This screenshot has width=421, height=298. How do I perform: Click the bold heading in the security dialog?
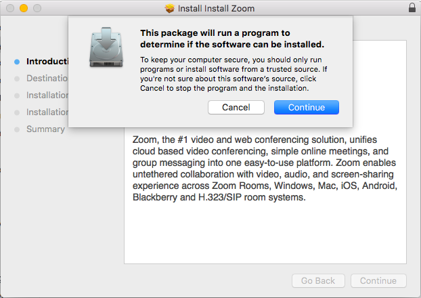point(232,39)
